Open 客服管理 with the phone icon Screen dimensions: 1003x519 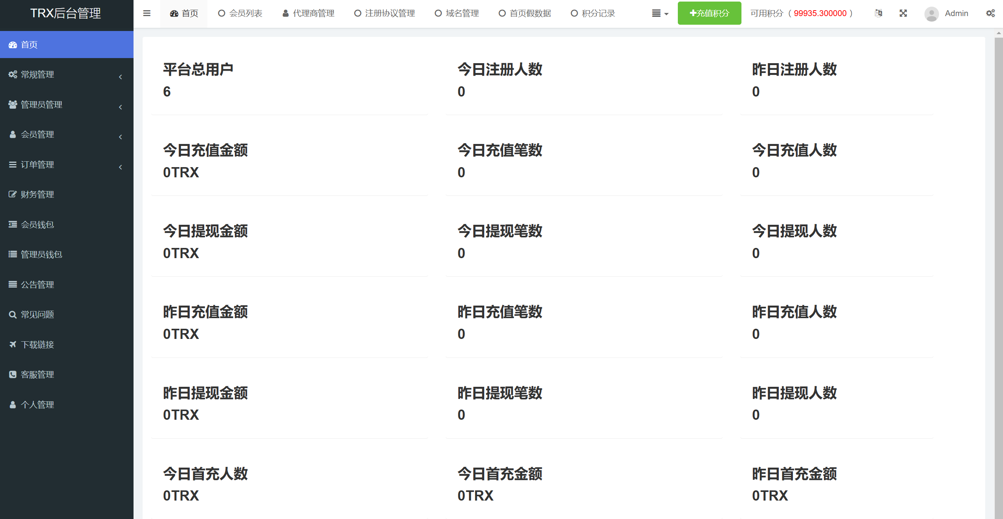(x=37, y=375)
